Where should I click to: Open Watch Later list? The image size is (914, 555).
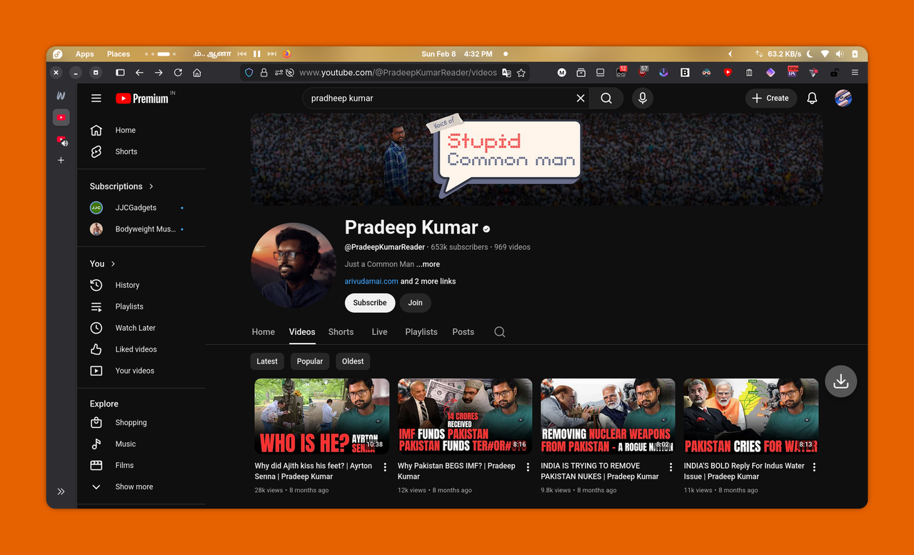[141, 328]
